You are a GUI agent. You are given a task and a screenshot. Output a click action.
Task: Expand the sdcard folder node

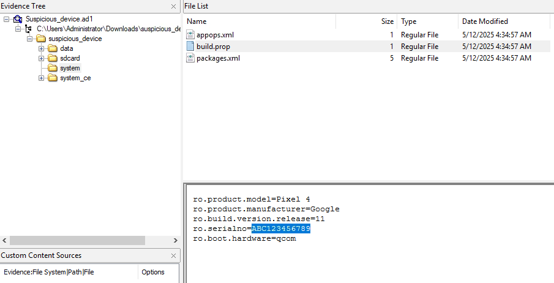tap(42, 58)
